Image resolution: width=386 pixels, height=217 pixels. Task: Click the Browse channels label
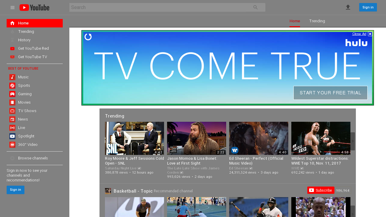click(x=33, y=158)
